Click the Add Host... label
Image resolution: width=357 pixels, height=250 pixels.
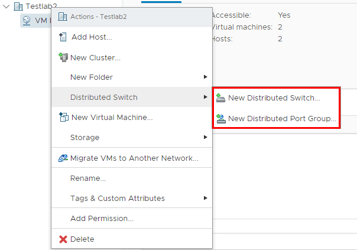pos(92,37)
